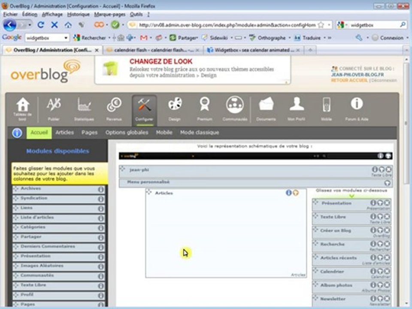Select Mode classique tab
The height and width of the screenshot is (309, 412).
coord(200,133)
